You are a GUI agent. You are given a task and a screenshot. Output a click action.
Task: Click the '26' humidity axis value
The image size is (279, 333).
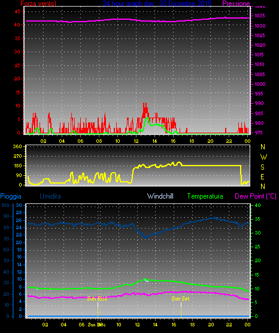pyautogui.click(x=19, y=220)
